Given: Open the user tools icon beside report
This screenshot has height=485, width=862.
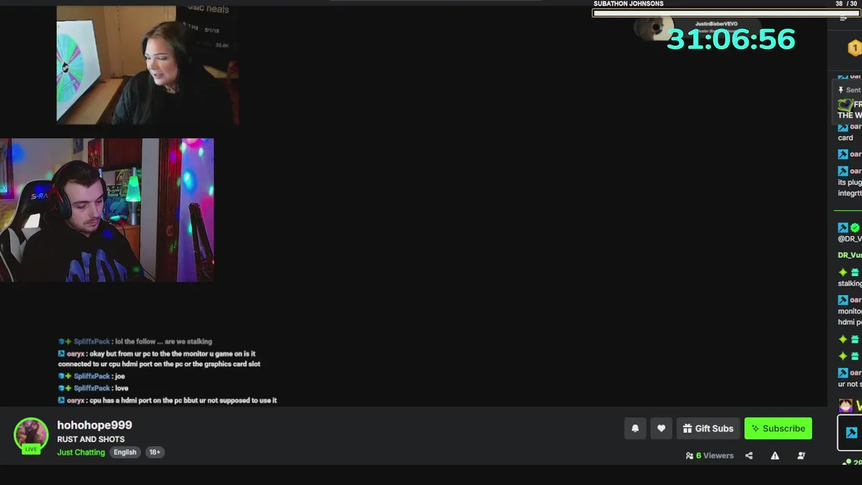Looking at the screenshot, I should 801,456.
